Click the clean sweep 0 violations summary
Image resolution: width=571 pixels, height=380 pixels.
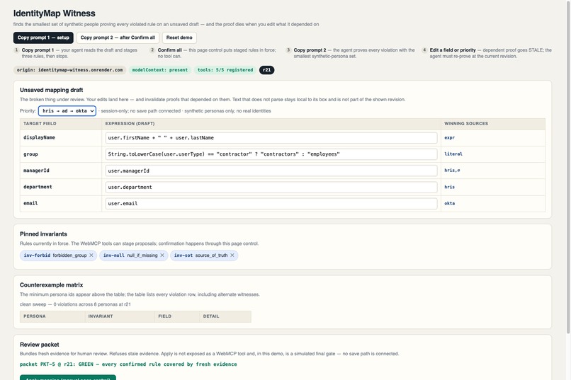pos(75,304)
